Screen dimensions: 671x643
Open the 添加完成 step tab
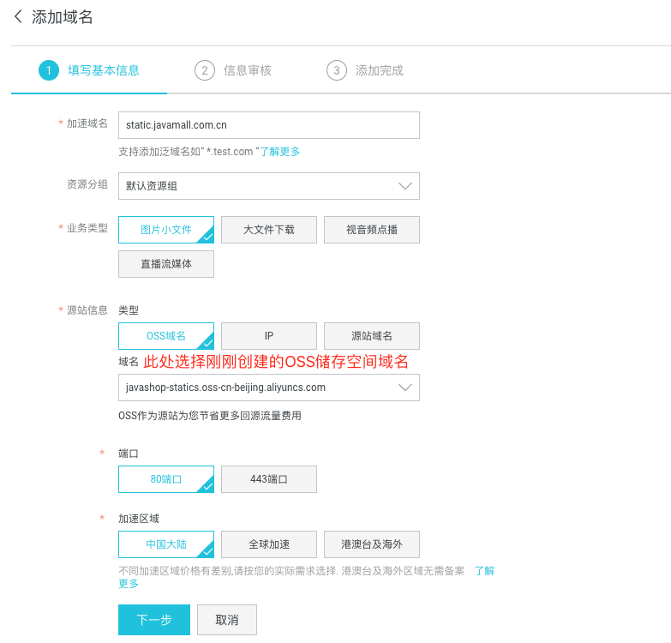(365, 70)
